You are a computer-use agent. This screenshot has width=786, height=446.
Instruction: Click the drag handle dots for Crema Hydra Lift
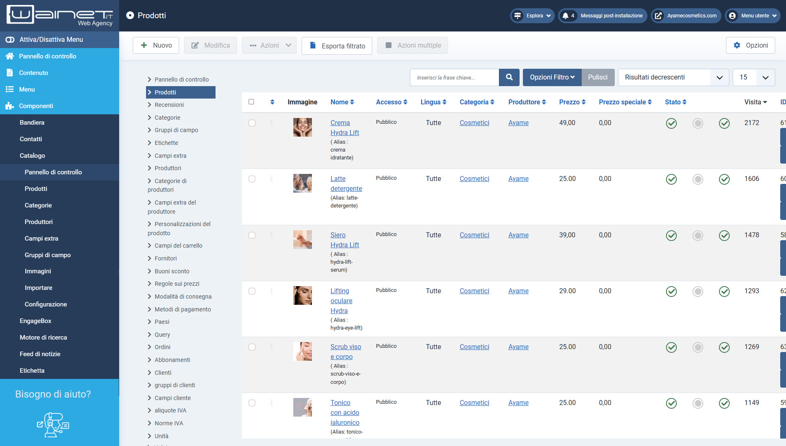[271, 123]
